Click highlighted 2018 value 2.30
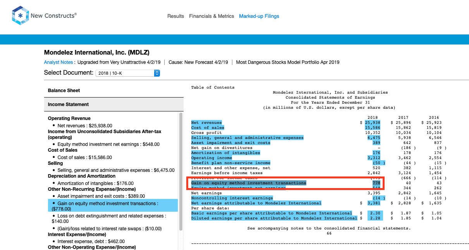 (375, 213)
